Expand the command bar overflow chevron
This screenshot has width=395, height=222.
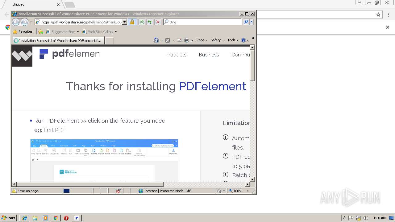[x=253, y=38]
